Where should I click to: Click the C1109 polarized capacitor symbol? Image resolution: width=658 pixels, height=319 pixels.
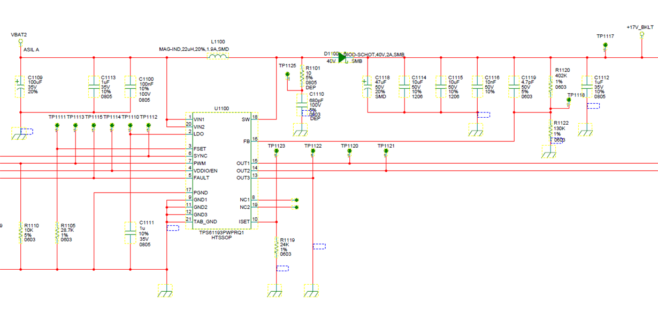coord(20,86)
